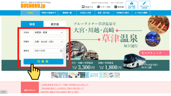
Task: Open 新幹線 with the train icon
Action: coord(119,7)
